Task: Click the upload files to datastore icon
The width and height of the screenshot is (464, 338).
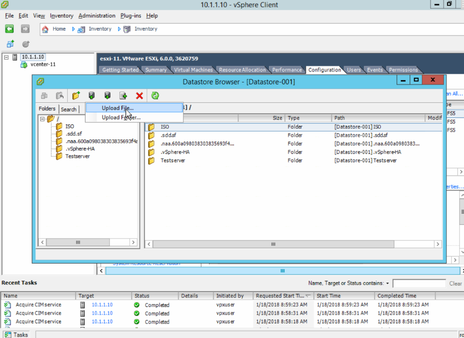Action: click(91, 96)
